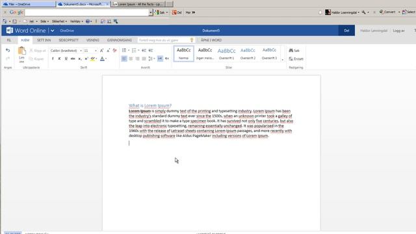Click the Word Online logo icon

[10, 31]
